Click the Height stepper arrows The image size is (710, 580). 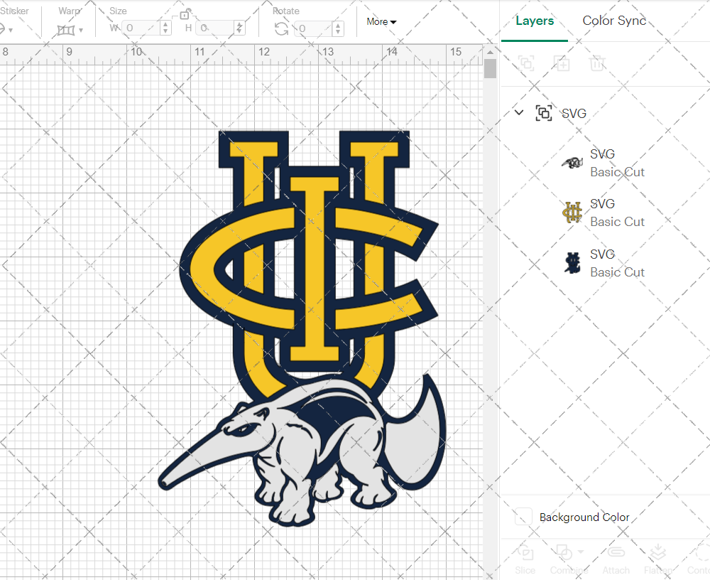point(240,28)
